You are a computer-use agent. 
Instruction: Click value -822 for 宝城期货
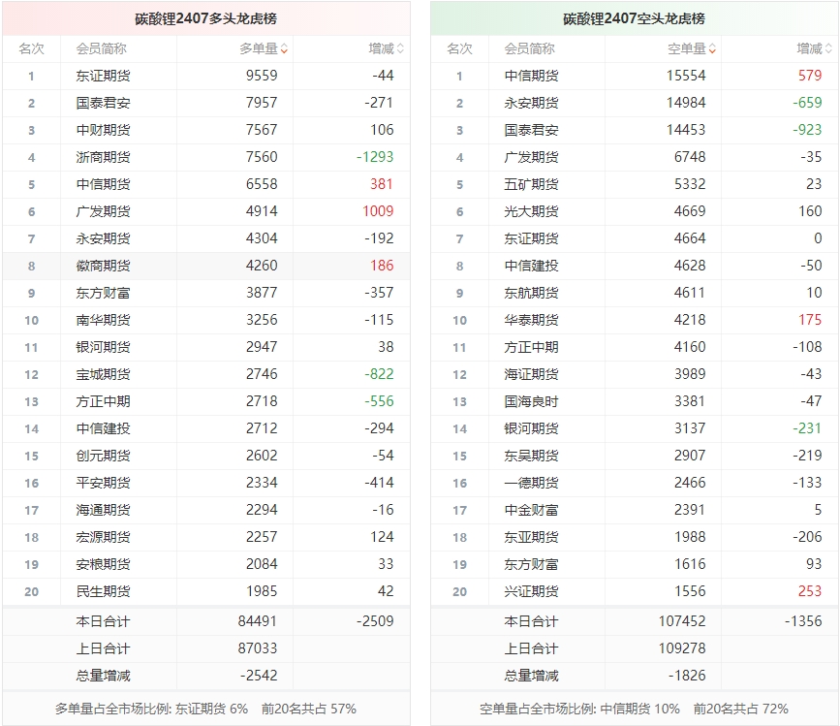pos(379,374)
